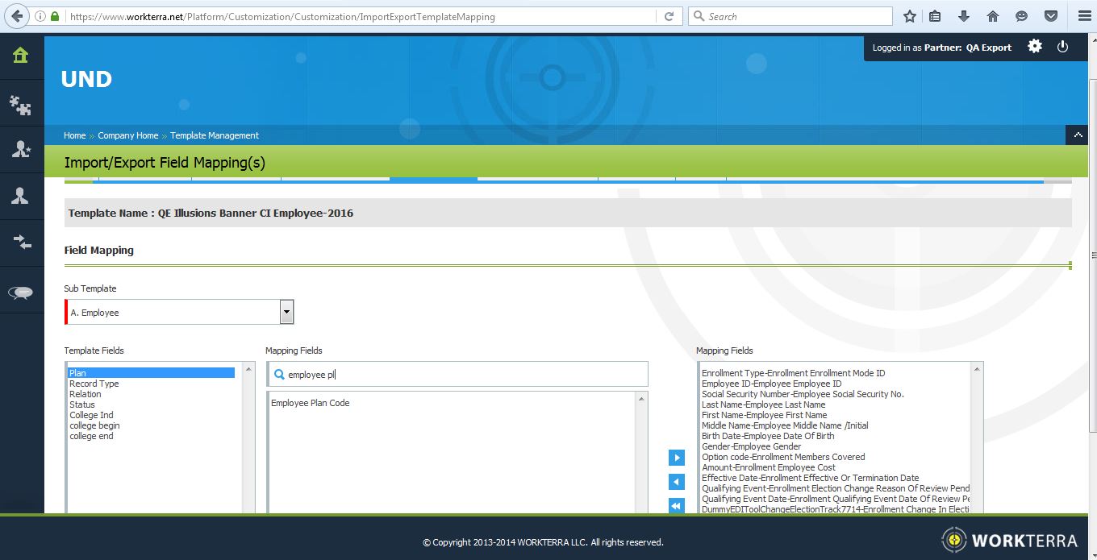Select Record Type in Template Fields

pos(94,384)
